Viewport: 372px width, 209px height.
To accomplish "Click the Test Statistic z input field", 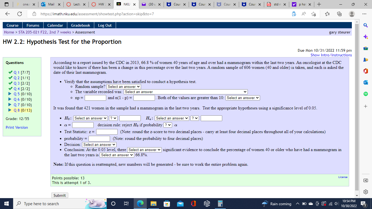I will point(107,132).
